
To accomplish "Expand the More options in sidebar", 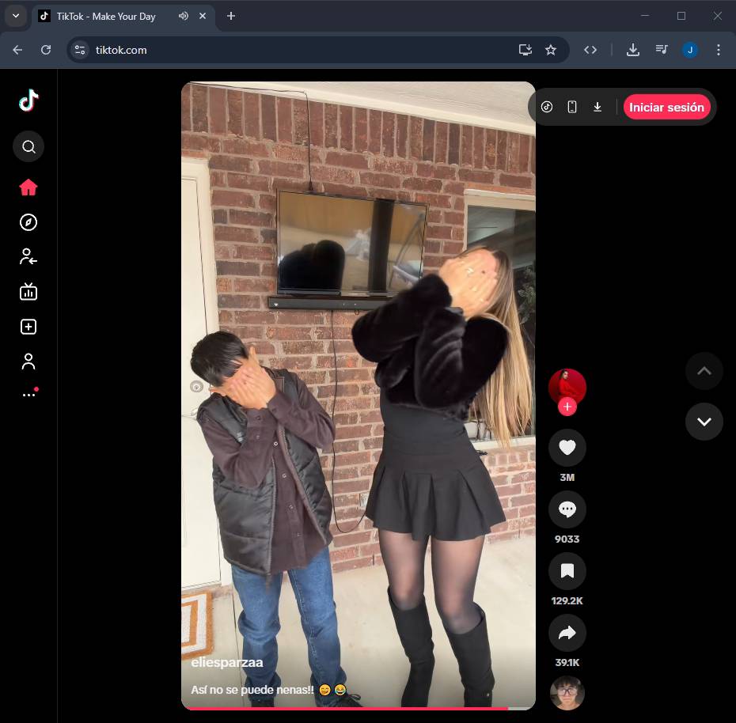I will [x=28, y=394].
